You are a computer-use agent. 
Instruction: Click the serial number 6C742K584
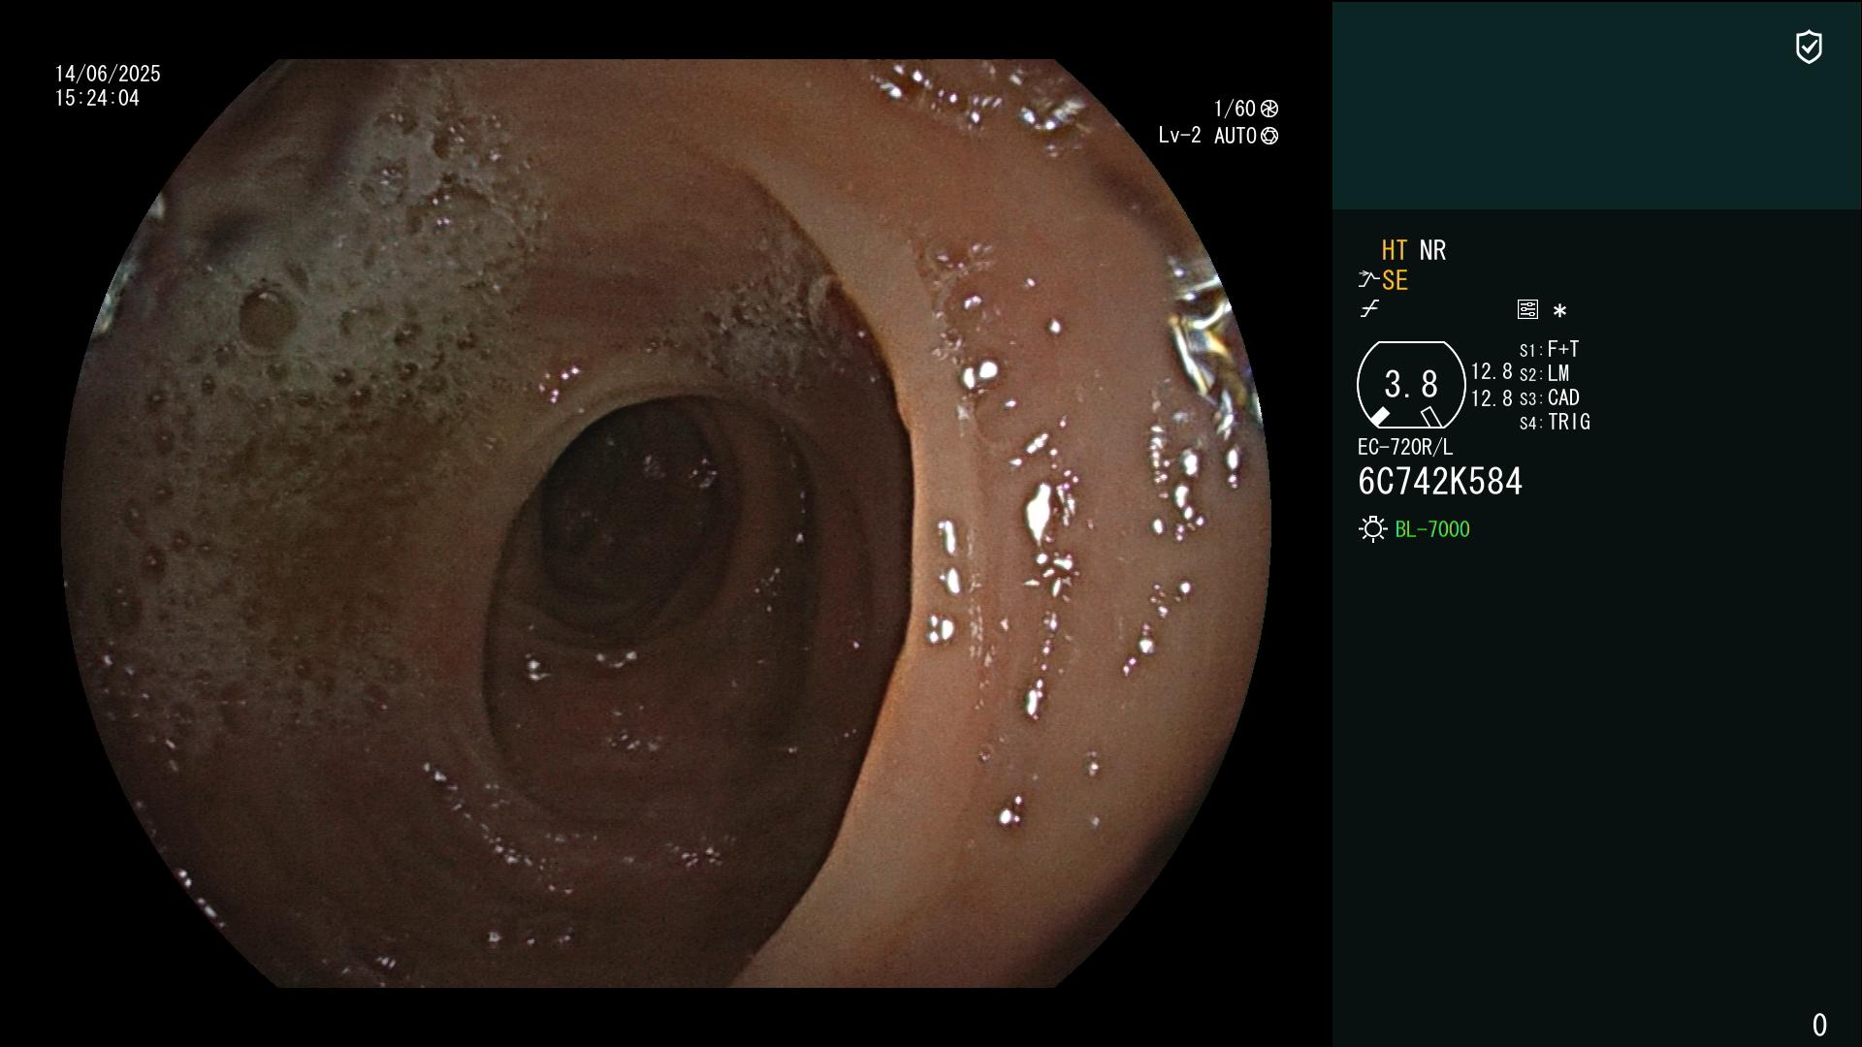coord(1440,482)
